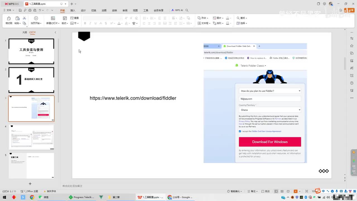Open the 设计 (Design) ribbon tab
The width and height of the screenshot is (357, 201).
pos(83,10)
